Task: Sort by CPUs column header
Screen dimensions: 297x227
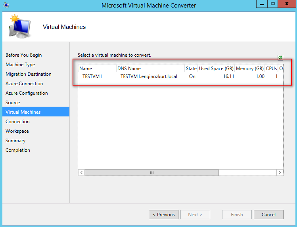Action: tap(272, 68)
